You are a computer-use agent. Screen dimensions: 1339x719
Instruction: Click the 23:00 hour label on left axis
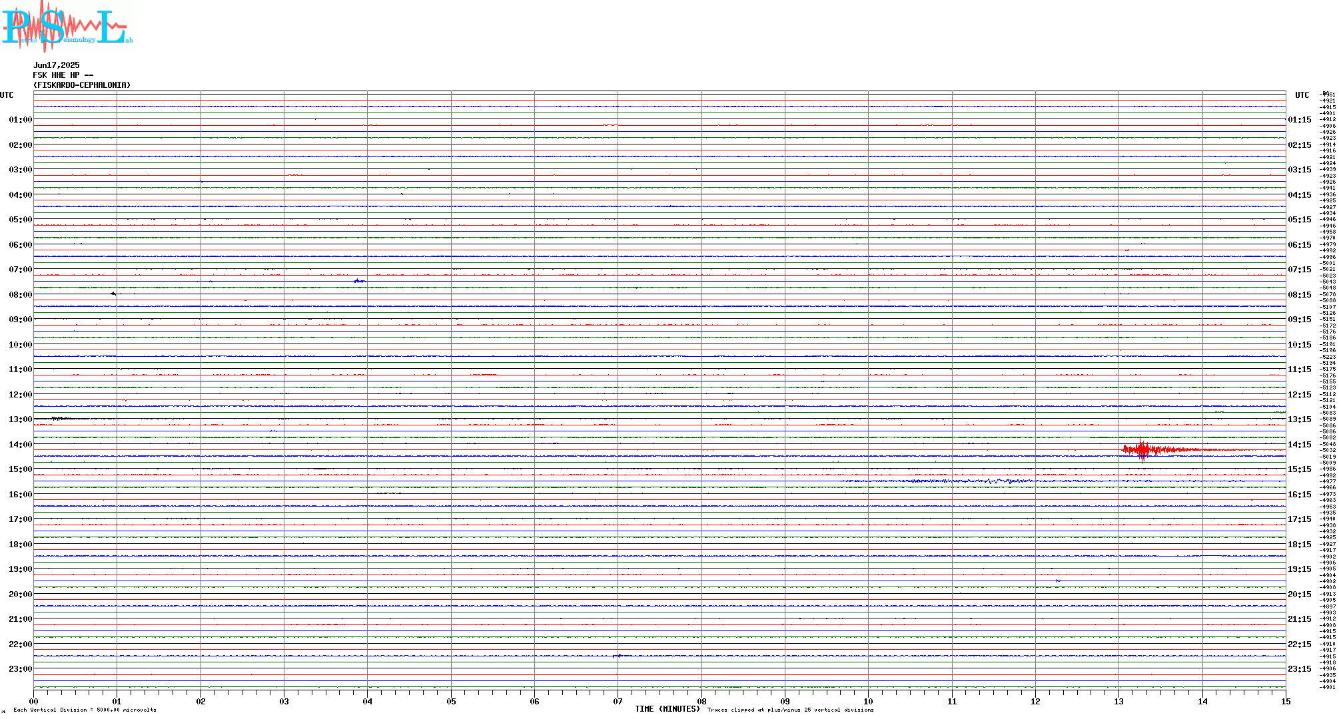click(x=21, y=669)
